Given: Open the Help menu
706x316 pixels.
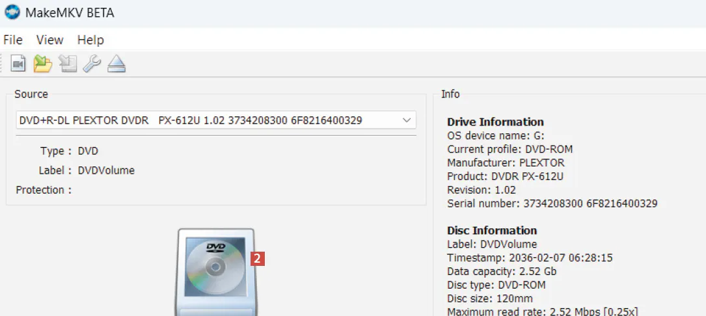Looking at the screenshot, I should (x=90, y=40).
